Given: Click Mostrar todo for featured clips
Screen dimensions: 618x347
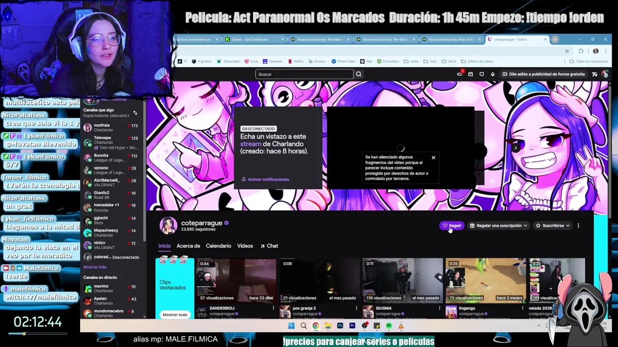Looking at the screenshot, I should point(175,315).
